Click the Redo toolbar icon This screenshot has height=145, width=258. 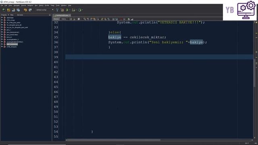(x=30, y=10)
